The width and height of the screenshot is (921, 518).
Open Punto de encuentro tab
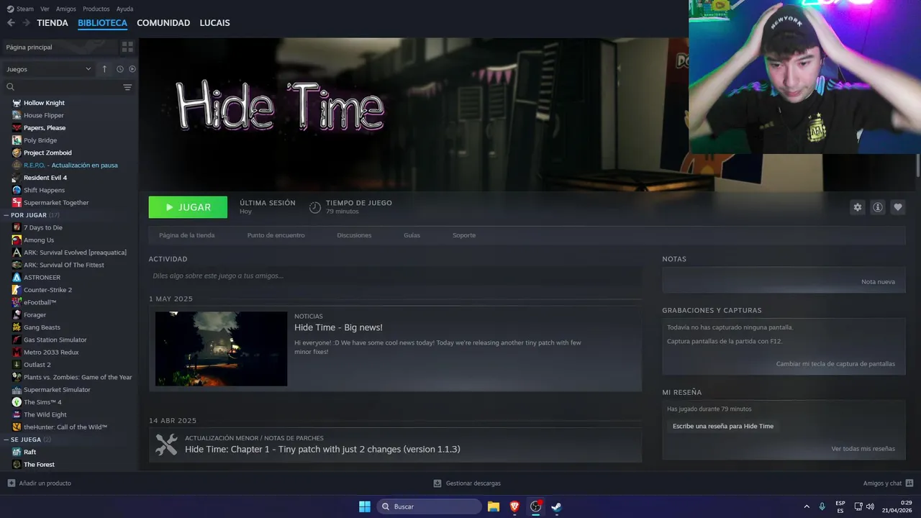(x=276, y=235)
